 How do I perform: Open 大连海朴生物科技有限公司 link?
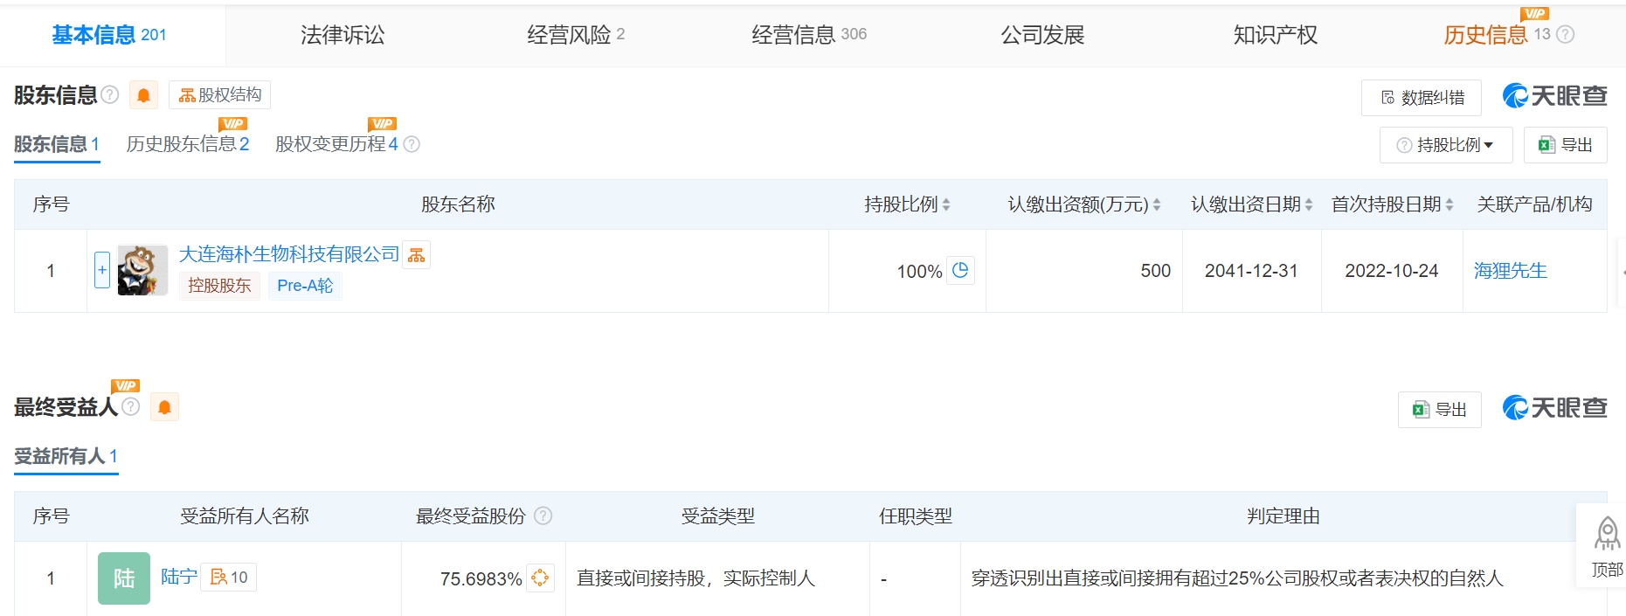click(289, 254)
